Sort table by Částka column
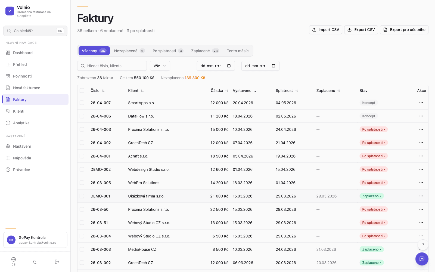Screen dimensions: 435x272 (219, 91)
